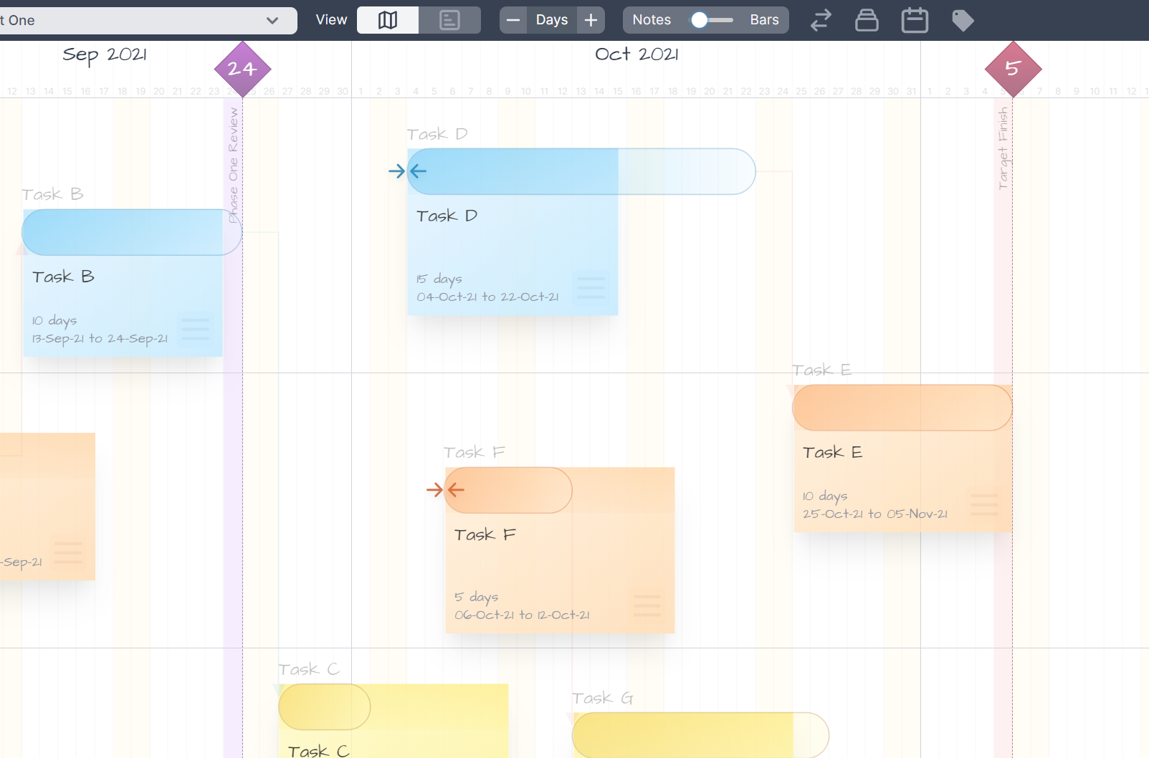Click the '5 days' duration on Task F
Viewport: 1149px width, 758px height.
tap(477, 597)
